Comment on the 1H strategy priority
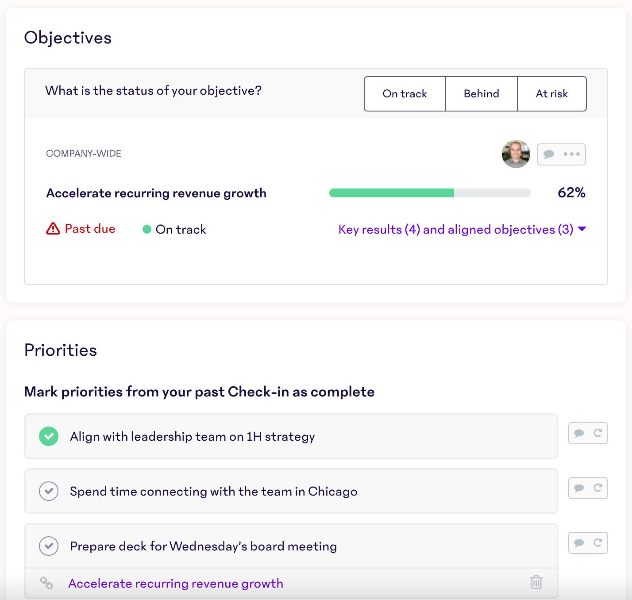The width and height of the screenshot is (632, 600). tap(579, 433)
